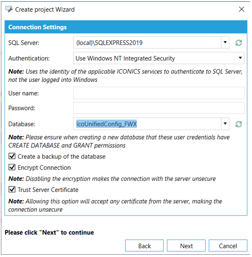The height and width of the screenshot is (257, 252).
Task: Expand the Database dropdown arrow
Action: [225, 124]
